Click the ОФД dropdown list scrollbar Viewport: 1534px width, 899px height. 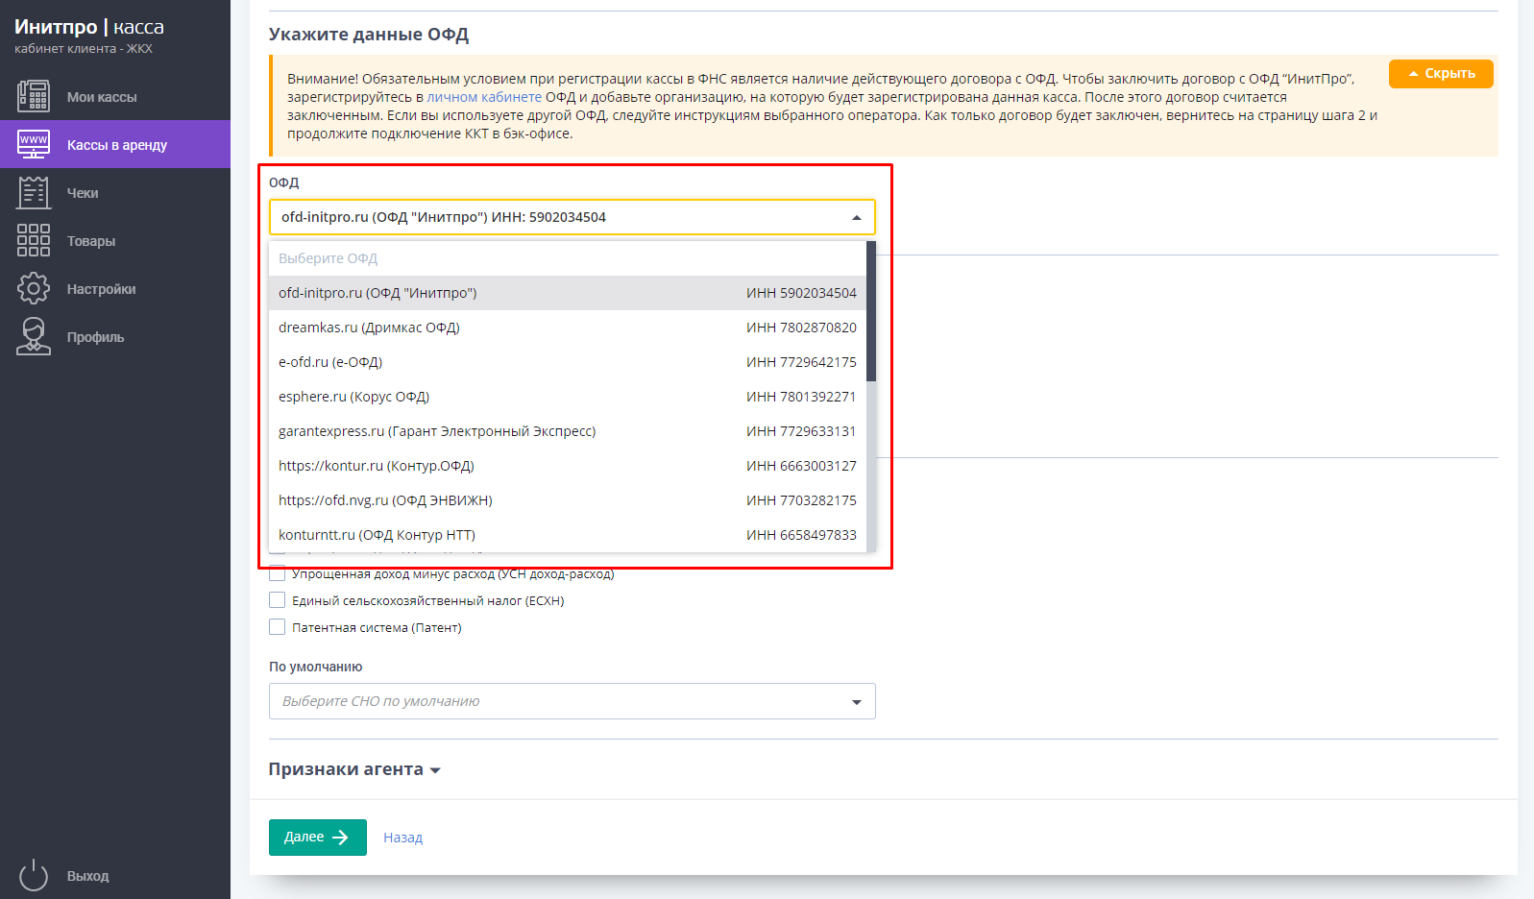(x=871, y=311)
